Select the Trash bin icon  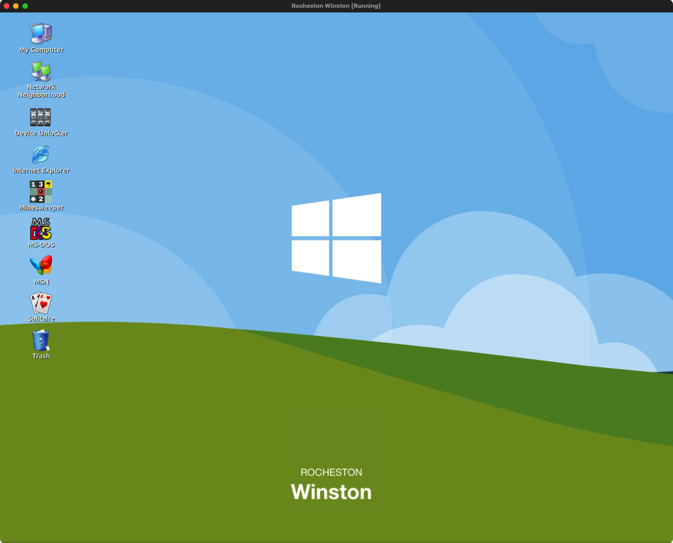41,340
